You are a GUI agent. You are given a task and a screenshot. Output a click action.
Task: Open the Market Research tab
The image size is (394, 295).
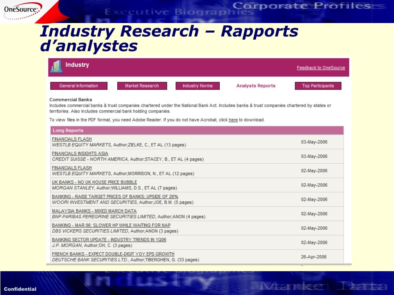(142, 86)
